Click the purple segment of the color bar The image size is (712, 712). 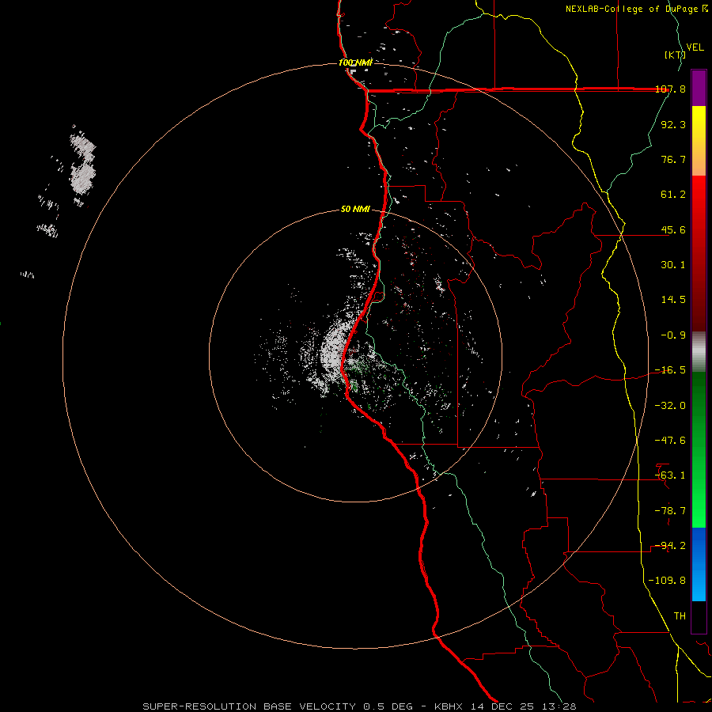[x=699, y=88]
